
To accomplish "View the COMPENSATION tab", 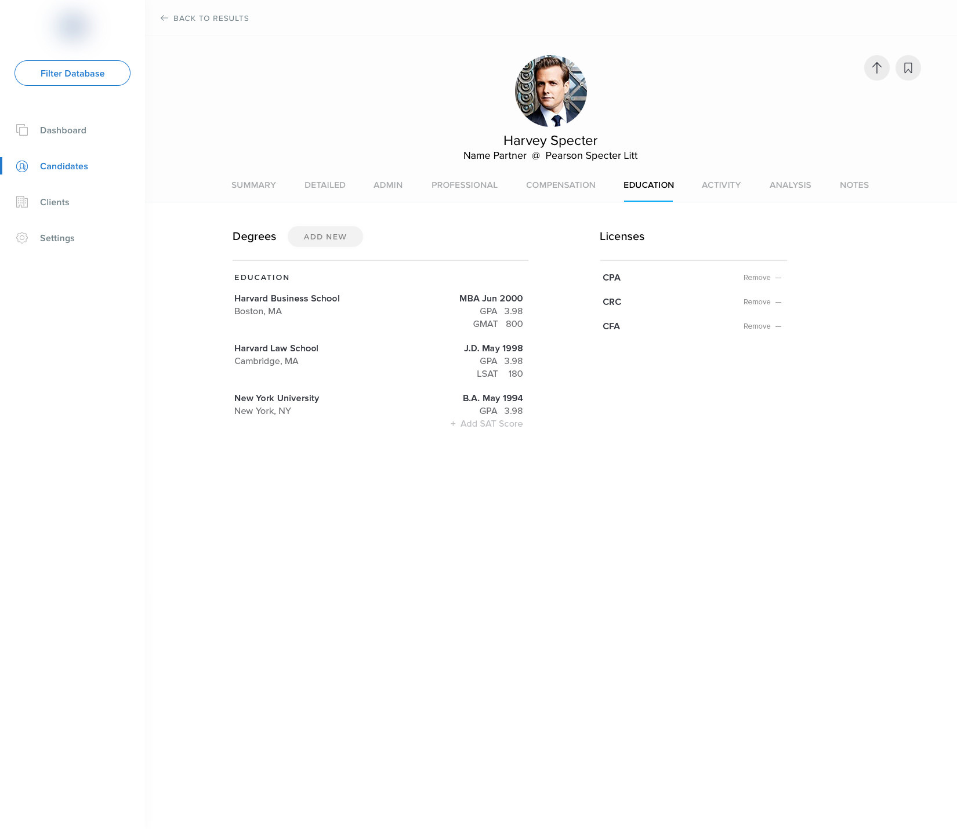I will click(561, 185).
